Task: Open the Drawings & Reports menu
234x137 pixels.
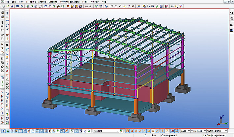Action: click(x=71, y=2)
